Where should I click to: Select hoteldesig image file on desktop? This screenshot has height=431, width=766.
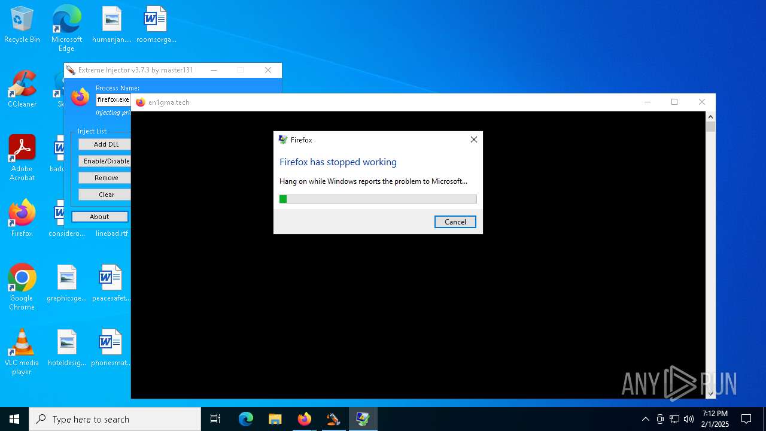(66, 348)
